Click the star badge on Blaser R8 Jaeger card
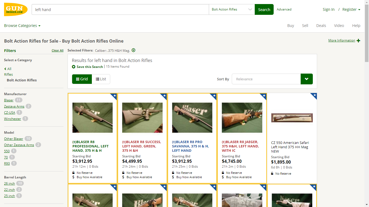 tap(264, 96)
